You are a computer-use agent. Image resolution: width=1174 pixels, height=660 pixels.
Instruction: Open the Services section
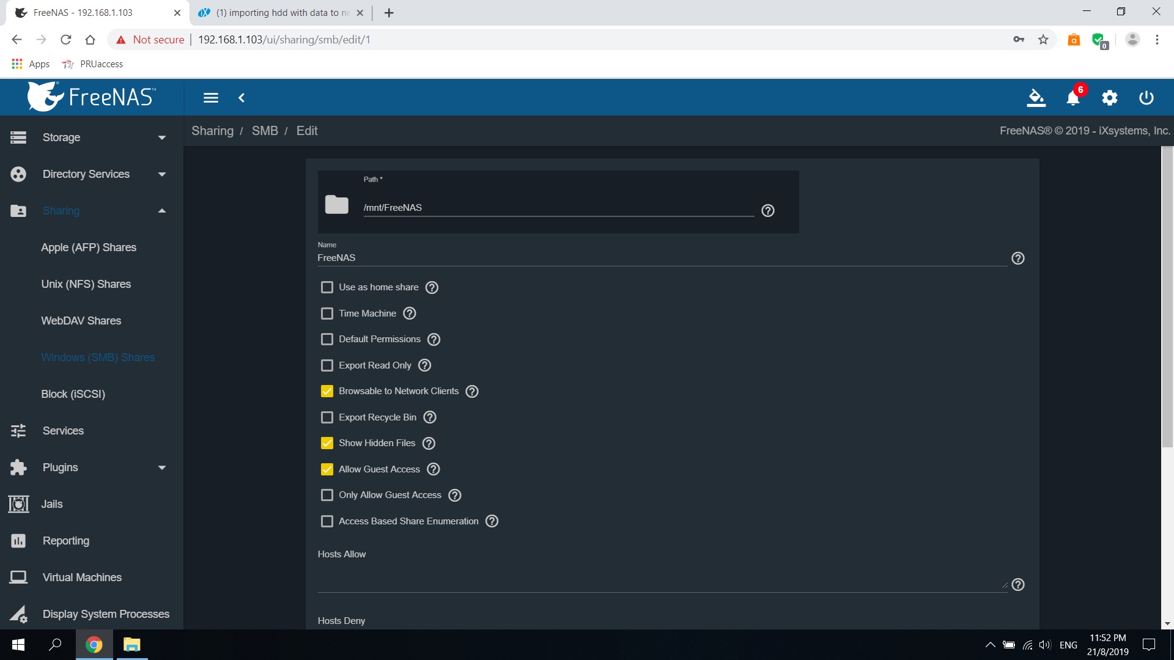92,431
